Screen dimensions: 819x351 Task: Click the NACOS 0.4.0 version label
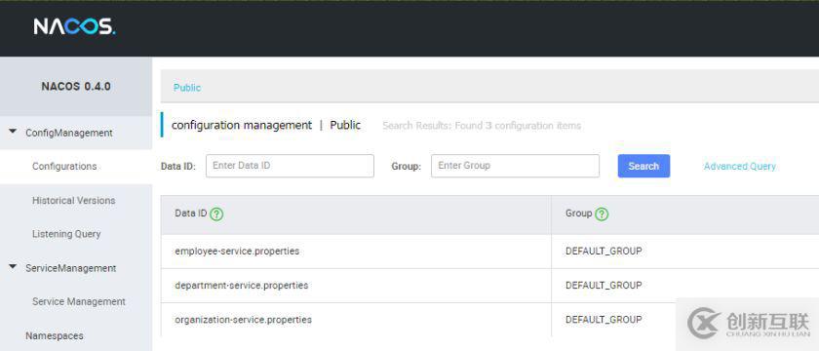pos(76,87)
